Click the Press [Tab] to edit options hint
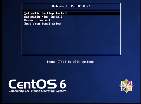 pyautogui.click(x=70, y=62)
